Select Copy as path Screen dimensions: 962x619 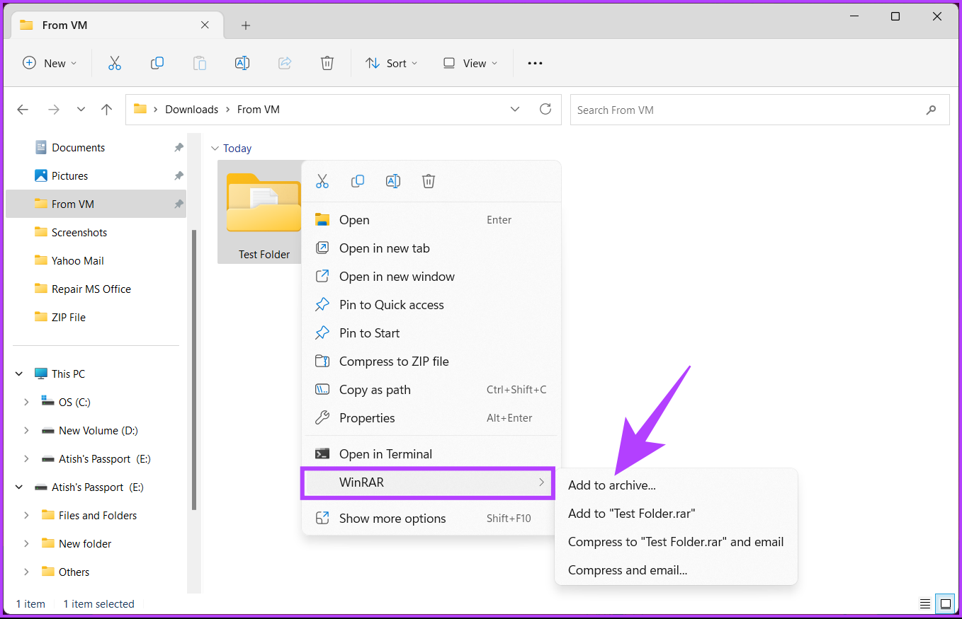click(431, 390)
